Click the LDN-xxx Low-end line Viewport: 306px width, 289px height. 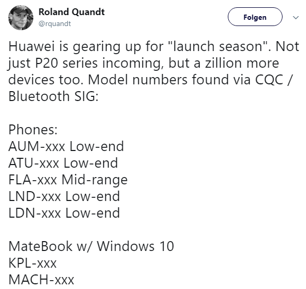64,213
